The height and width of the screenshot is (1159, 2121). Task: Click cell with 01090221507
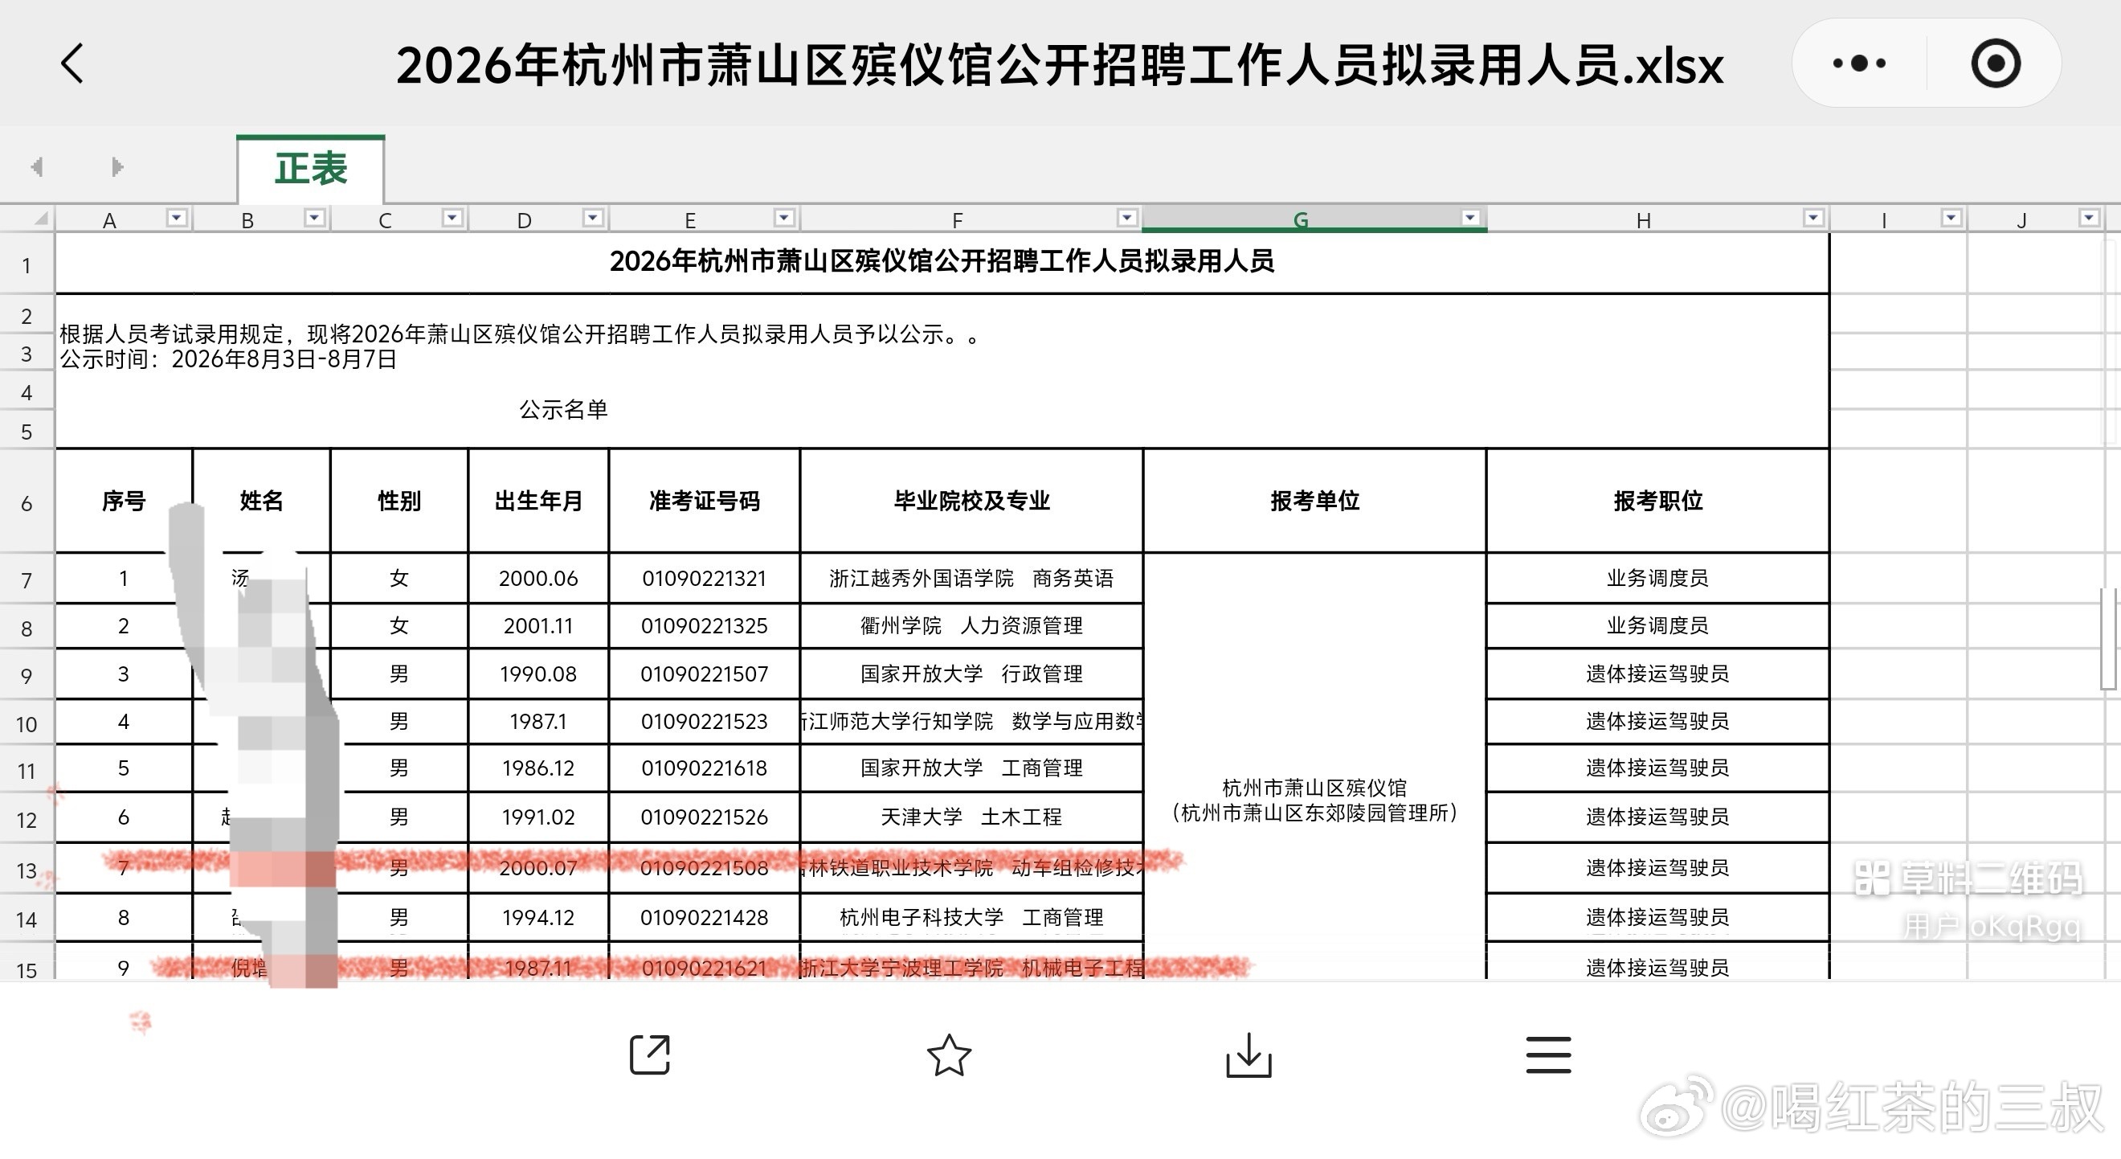704,674
